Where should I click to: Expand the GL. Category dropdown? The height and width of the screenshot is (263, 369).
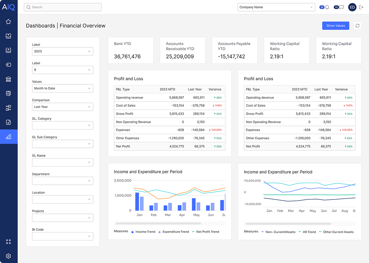coord(63,125)
